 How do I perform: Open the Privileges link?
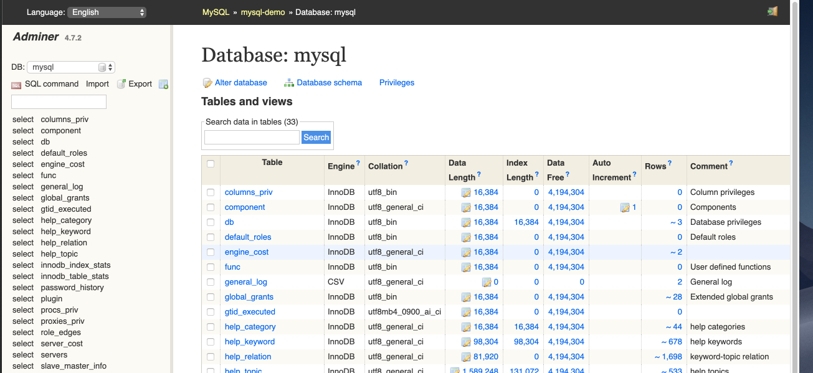point(397,82)
